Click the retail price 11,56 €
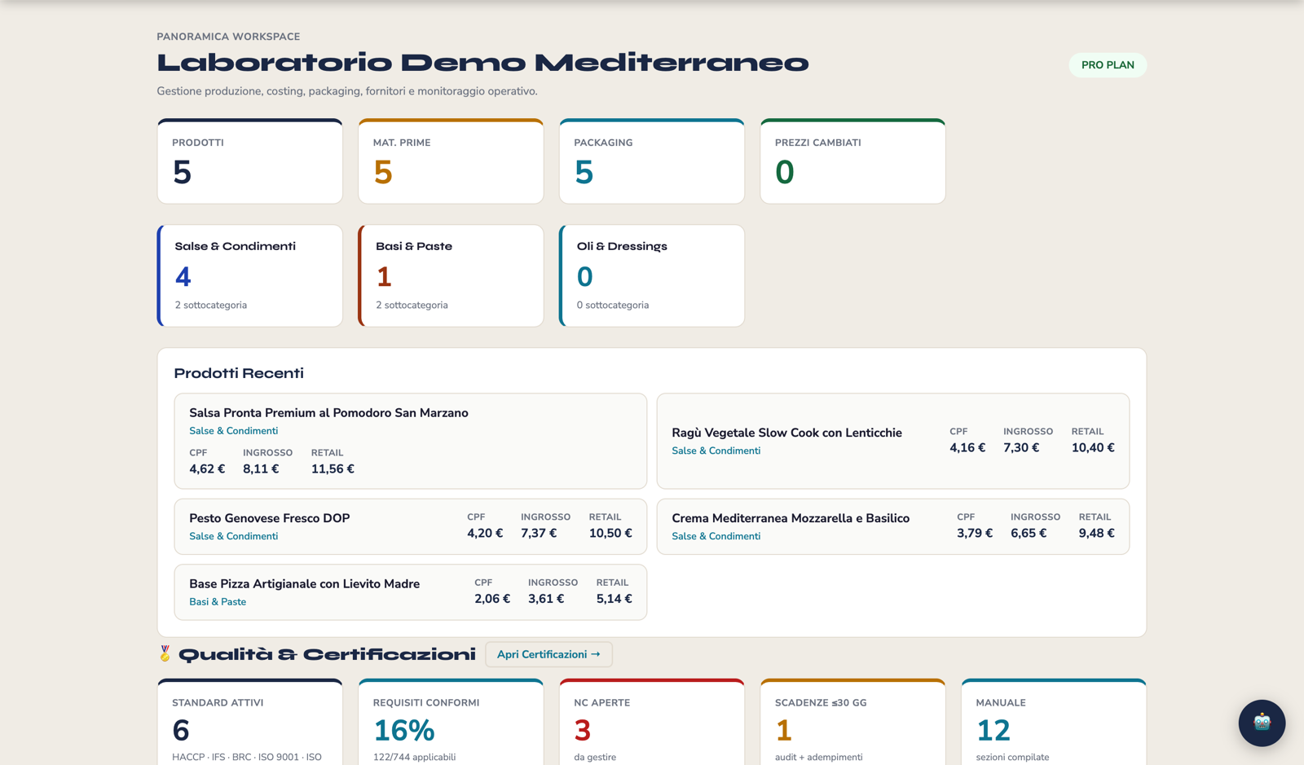The width and height of the screenshot is (1304, 765). click(x=333, y=469)
